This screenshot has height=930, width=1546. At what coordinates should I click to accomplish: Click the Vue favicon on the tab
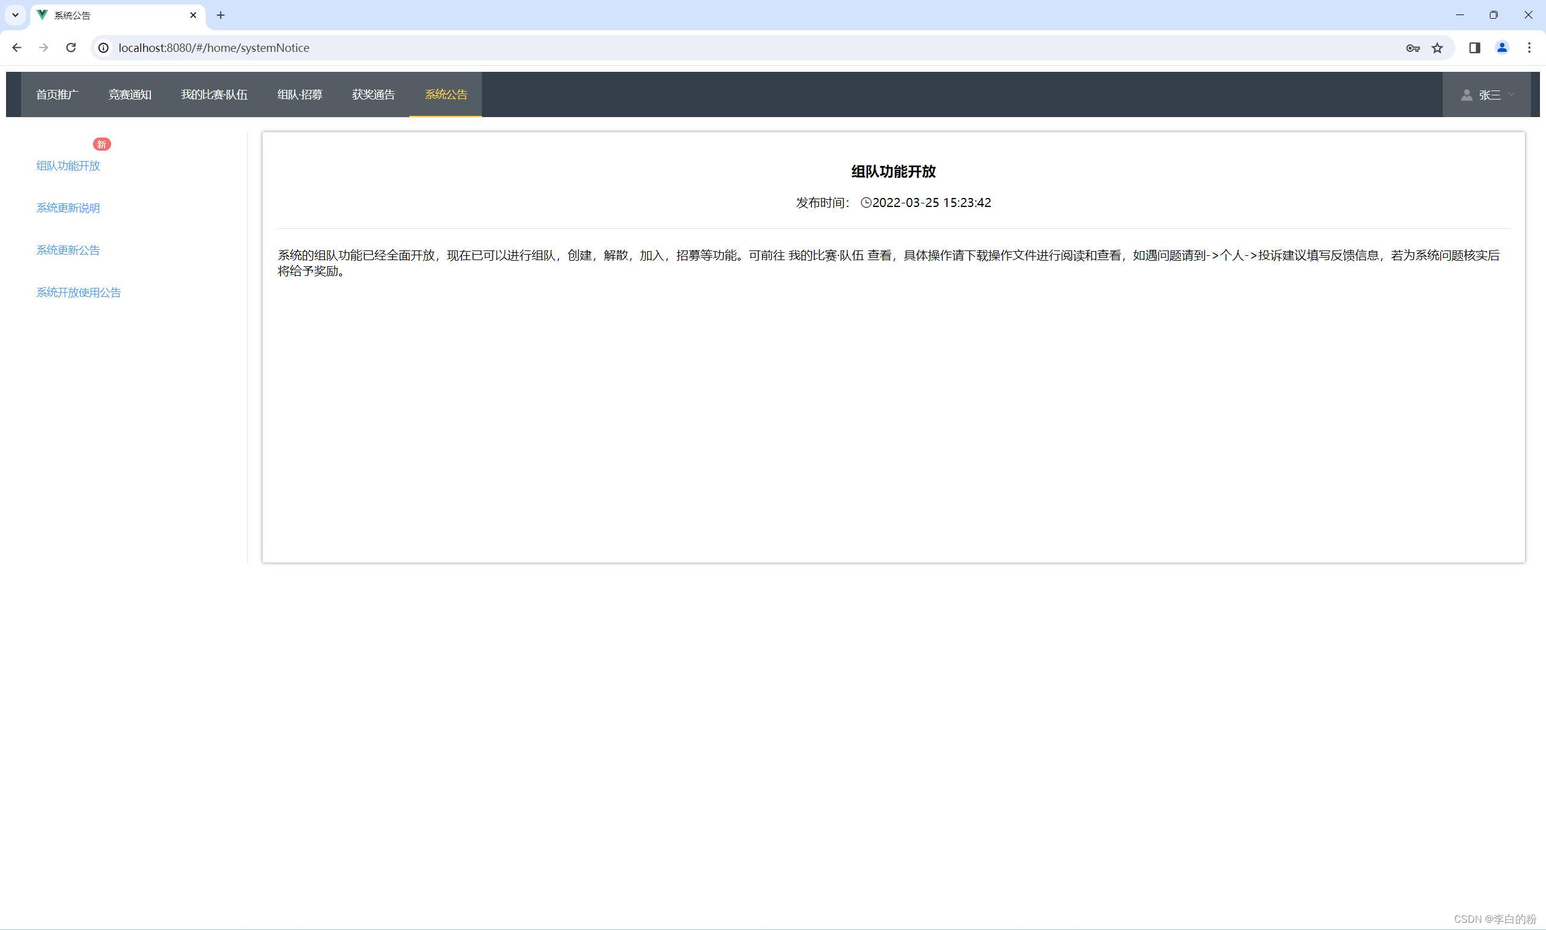pyautogui.click(x=43, y=15)
